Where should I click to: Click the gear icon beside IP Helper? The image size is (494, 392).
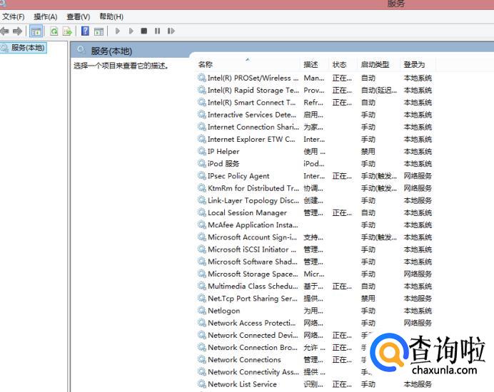pos(201,151)
